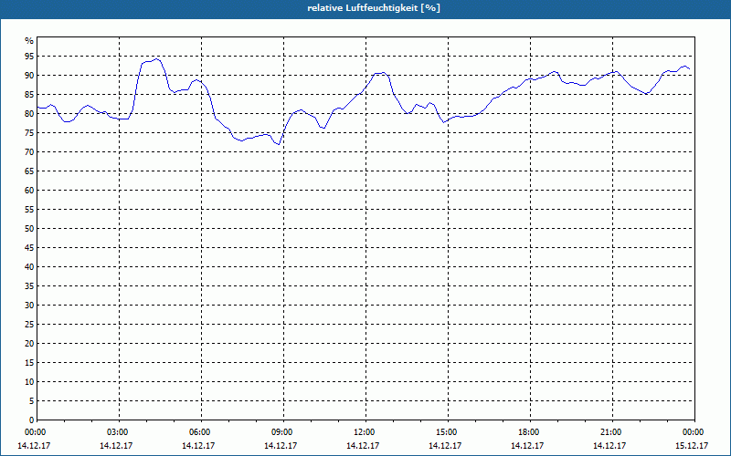Viewport: 731px width, 456px height.
Task: Click the 50 y-axis tick label
Action: [29, 229]
